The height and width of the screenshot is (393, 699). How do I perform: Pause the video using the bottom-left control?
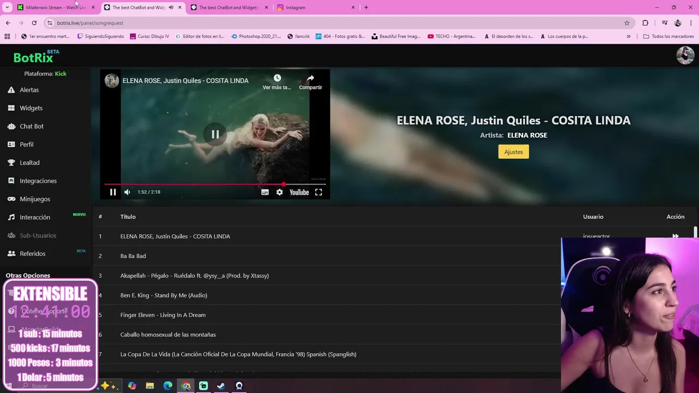point(113,192)
